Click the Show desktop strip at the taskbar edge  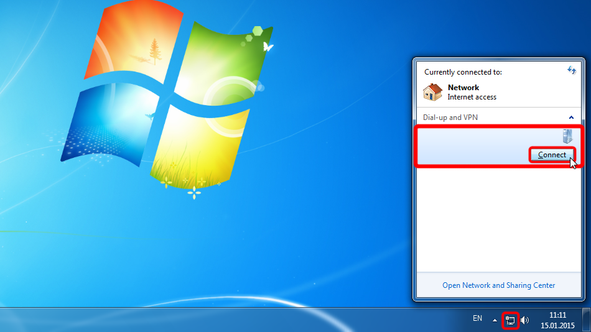[586, 320]
